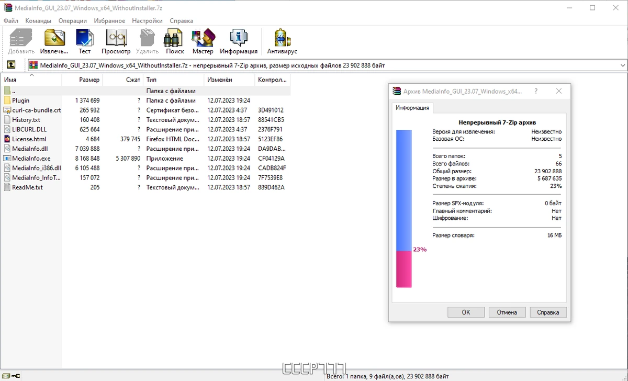The image size is (628, 381).
Task: Click the help question mark in dialog
Action: [535, 91]
